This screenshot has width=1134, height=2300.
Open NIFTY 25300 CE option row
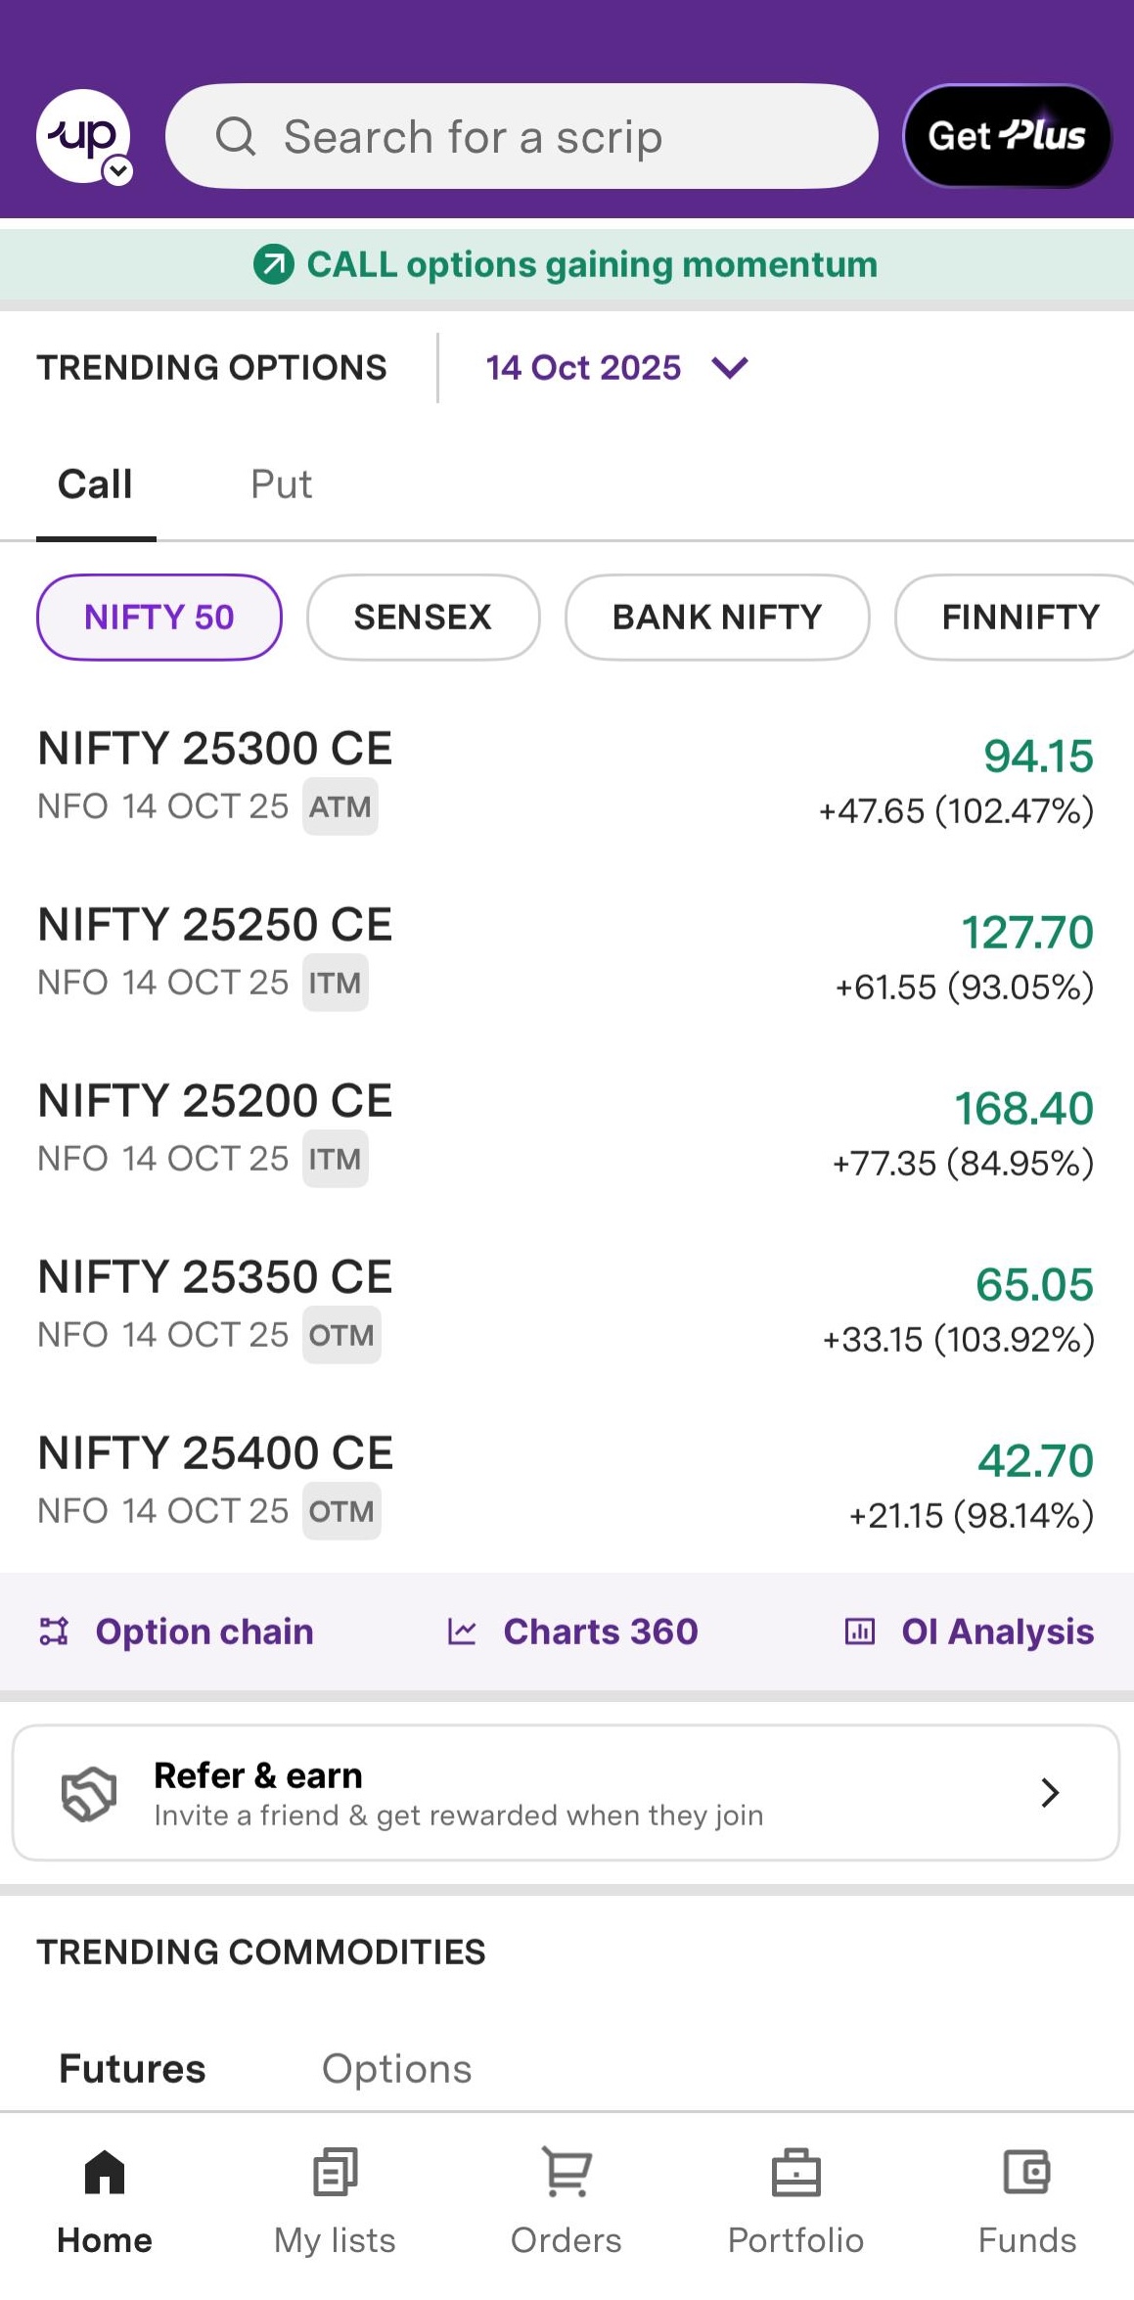coord(567,778)
